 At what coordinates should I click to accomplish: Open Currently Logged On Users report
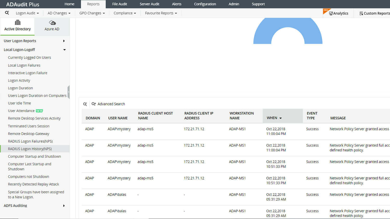(29, 58)
